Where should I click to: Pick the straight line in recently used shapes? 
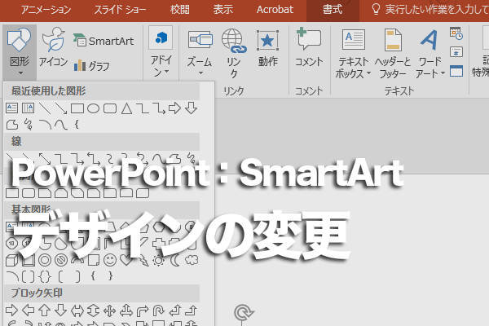[45, 108]
